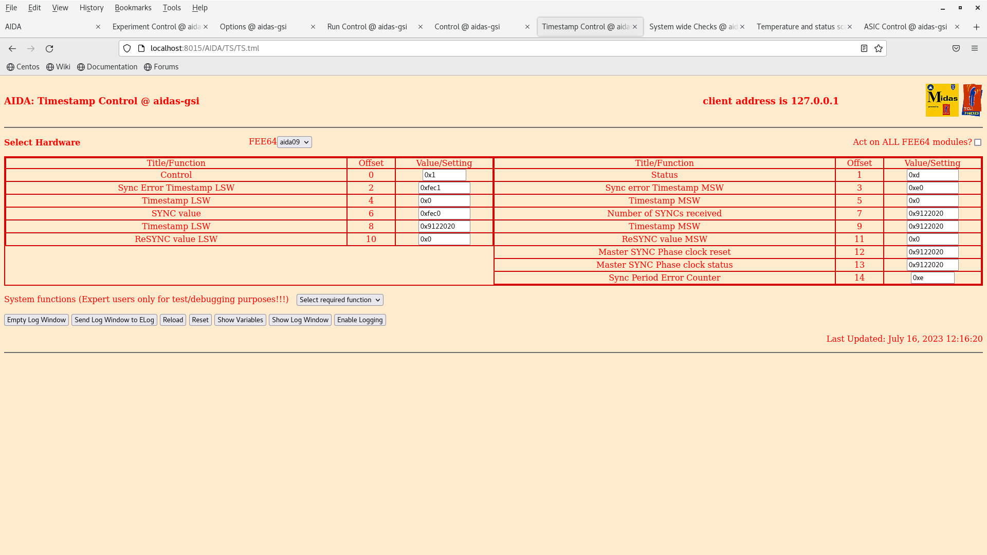The height and width of the screenshot is (555, 987).
Task: Open the Firefox hamburger menu
Action: click(974, 48)
